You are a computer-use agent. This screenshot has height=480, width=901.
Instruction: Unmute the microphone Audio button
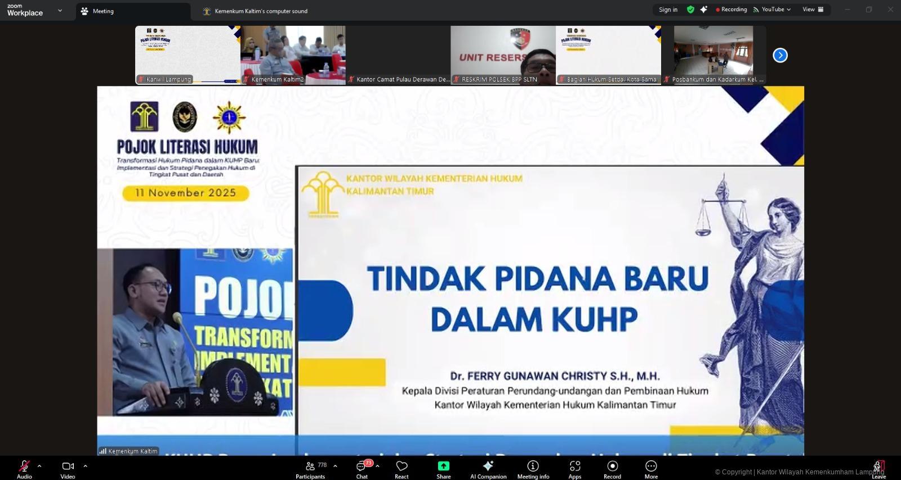click(24, 469)
